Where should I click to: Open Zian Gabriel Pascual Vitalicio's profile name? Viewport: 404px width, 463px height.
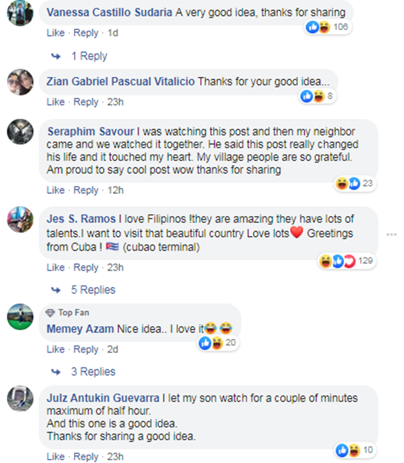click(121, 82)
